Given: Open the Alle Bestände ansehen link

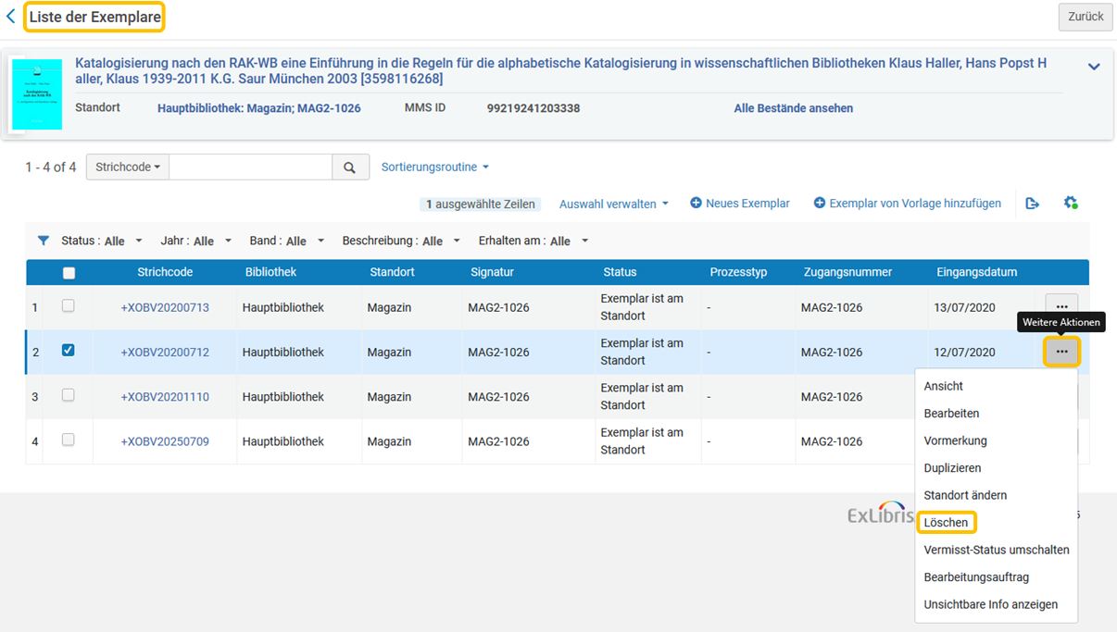Looking at the screenshot, I should tap(794, 108).
